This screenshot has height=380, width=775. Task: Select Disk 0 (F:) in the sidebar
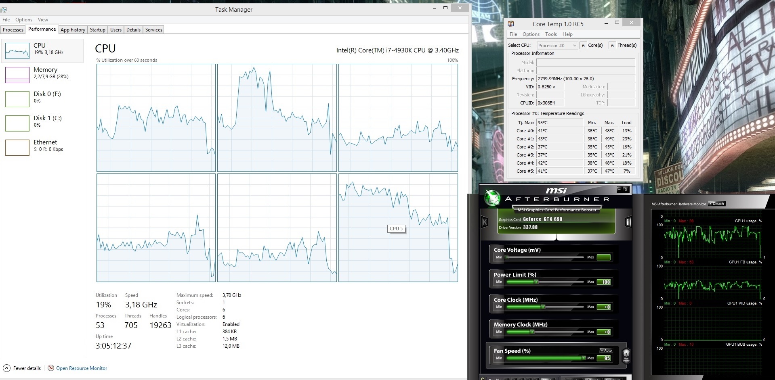pos(47,97)
